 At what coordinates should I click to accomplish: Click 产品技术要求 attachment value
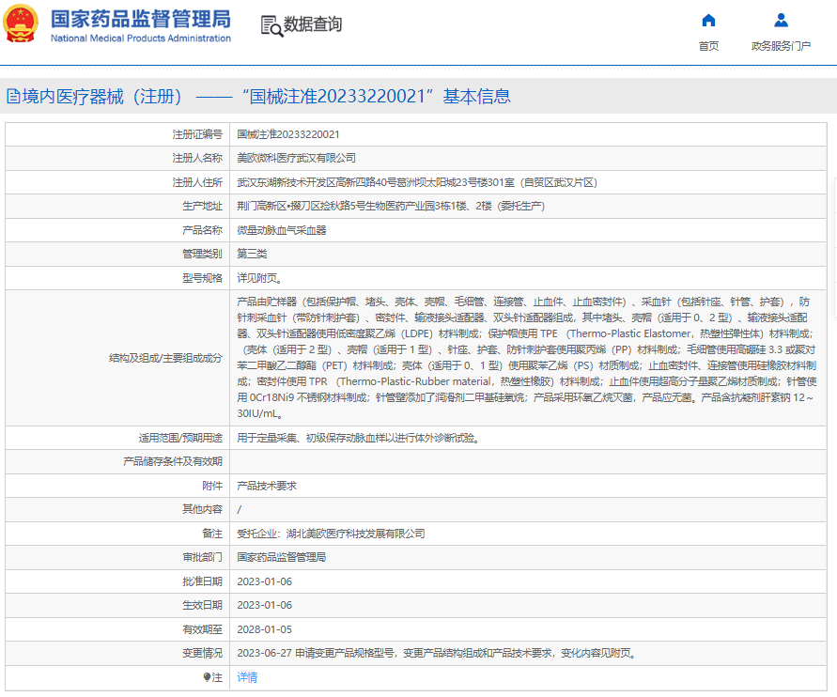click(x=267, y=486)
